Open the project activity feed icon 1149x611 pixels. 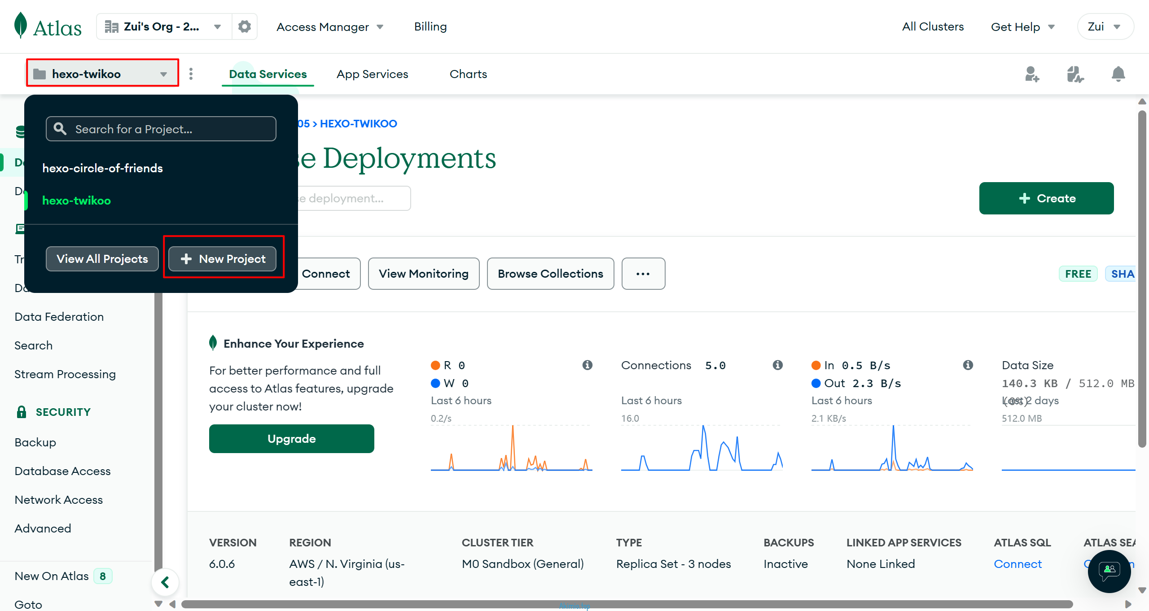[1075, 74]
